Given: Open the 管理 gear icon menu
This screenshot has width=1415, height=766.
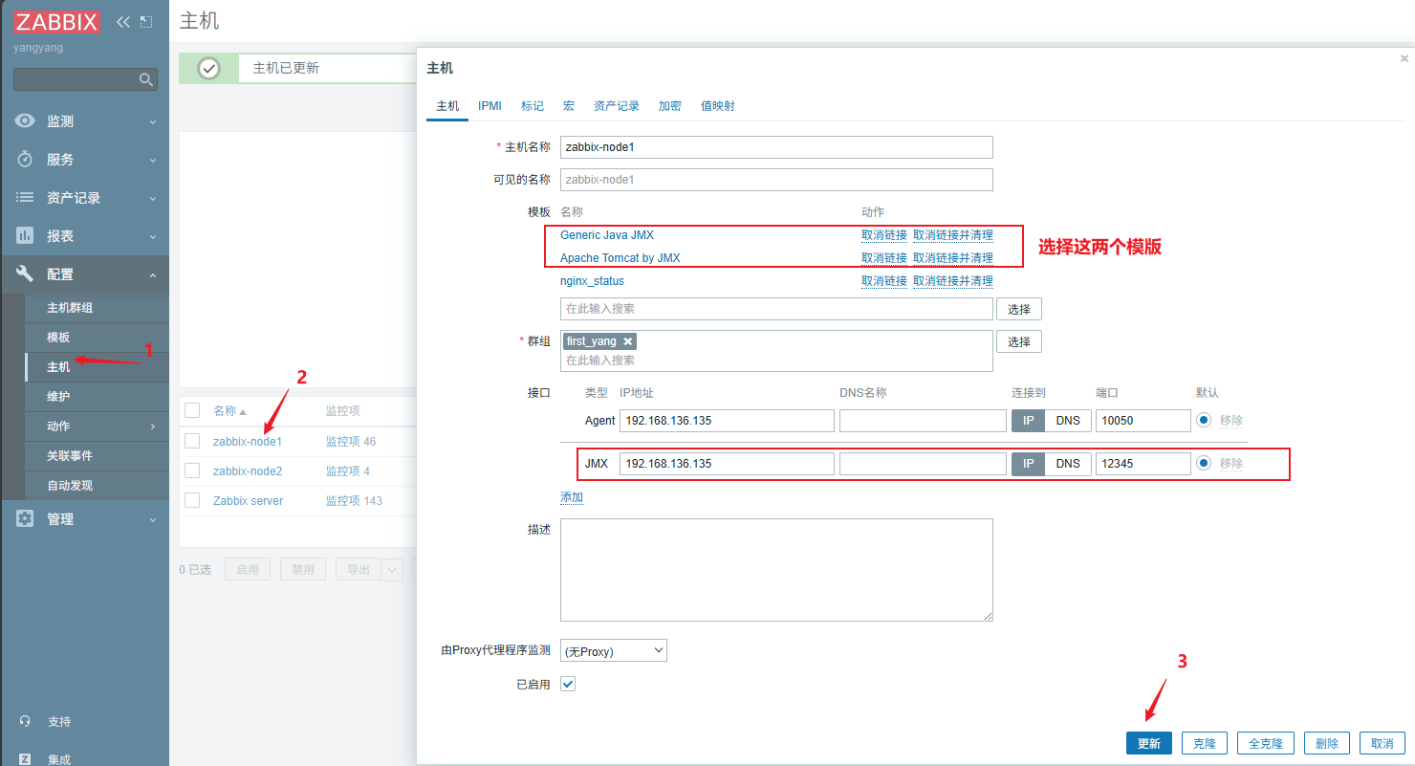Looking at the screenshot, I should (26, 519).
